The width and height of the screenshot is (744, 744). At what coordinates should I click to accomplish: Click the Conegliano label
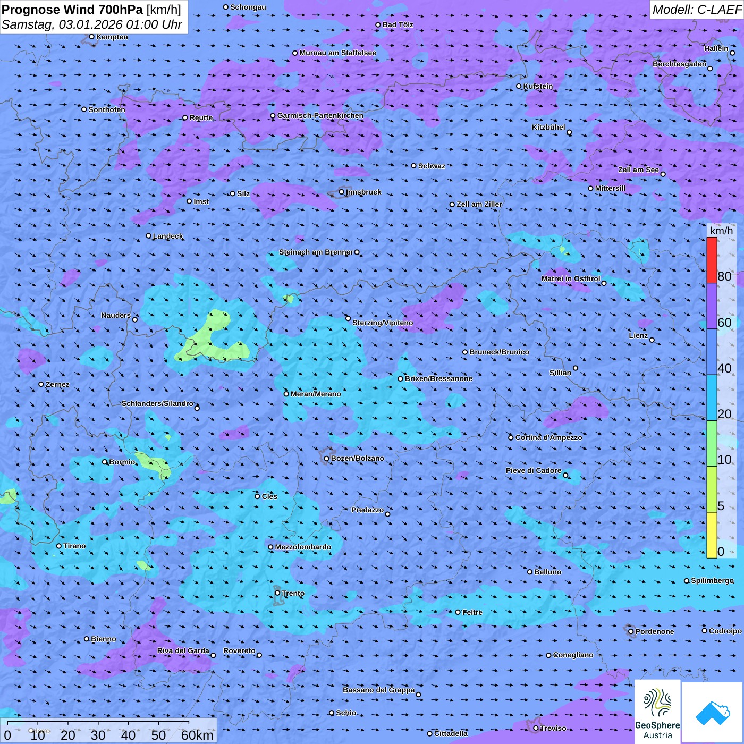click(x=573, y=655)
